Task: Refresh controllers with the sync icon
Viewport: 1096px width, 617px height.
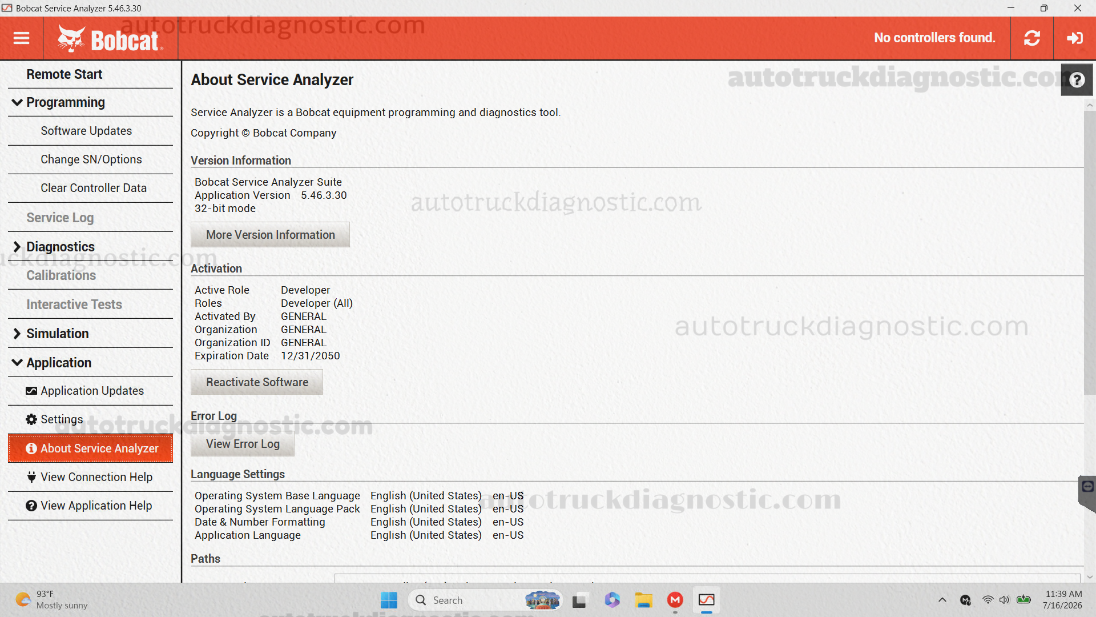Action: point(1031,38)
